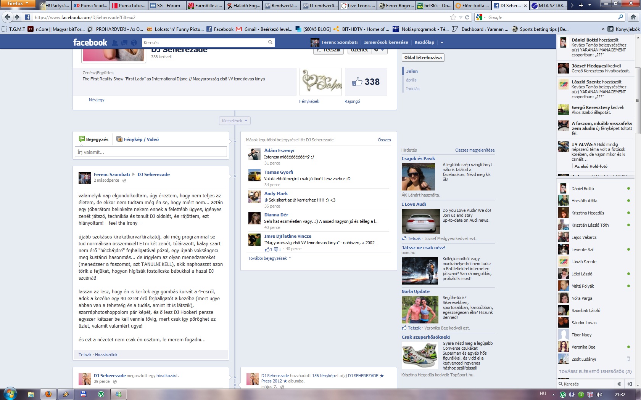
Task: Click the volume speaker tray icon
Action: point(599,395)
